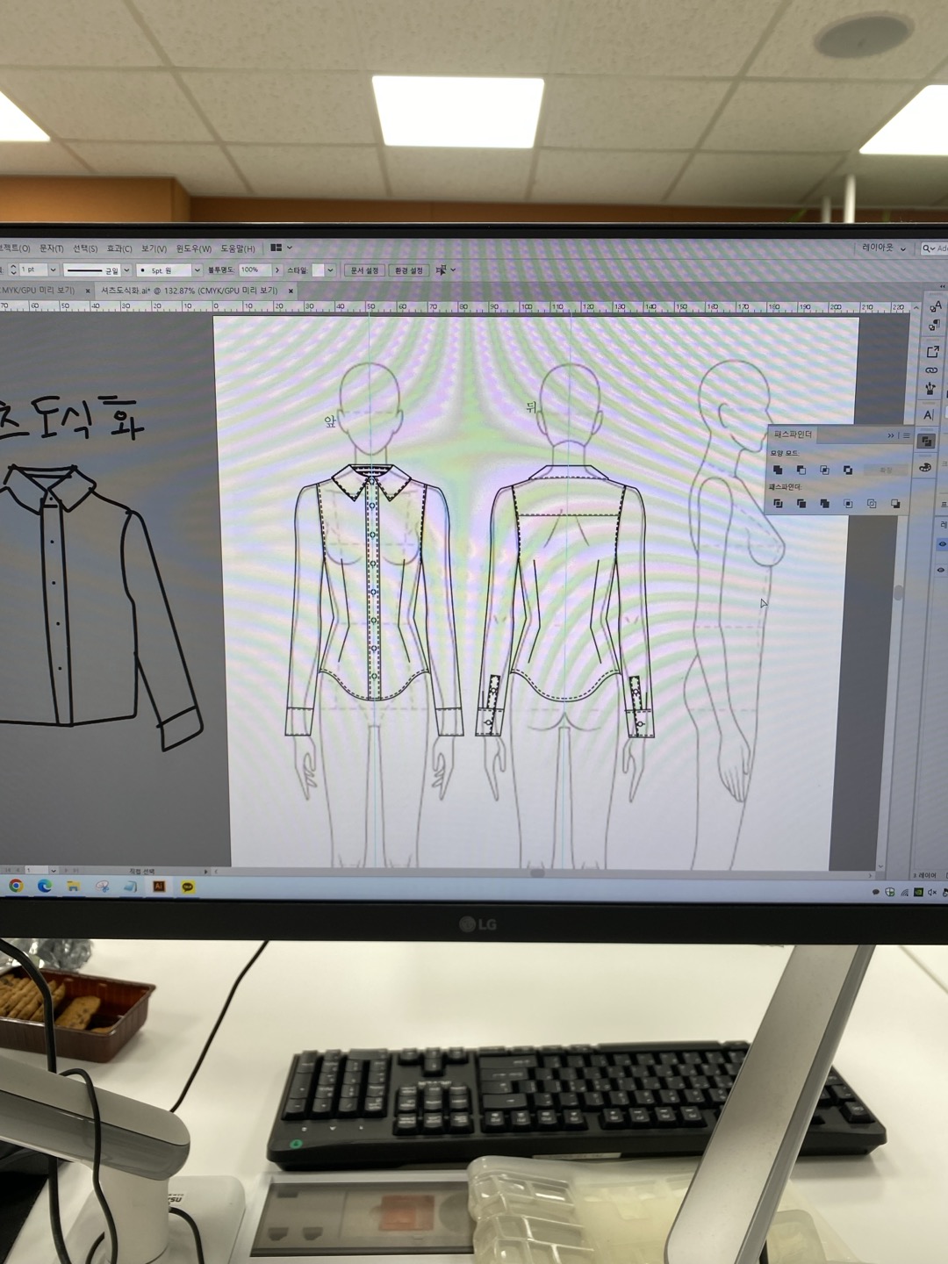Switch to the 셔츠도식화.ai document tab
Screen dimensions: 948x1264
(x=189, y=291)
